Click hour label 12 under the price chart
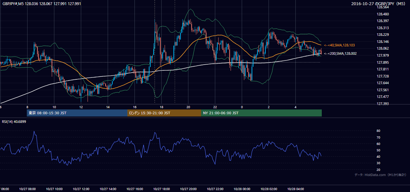Viewport: 410px width, 192px height. click(81, 107)
